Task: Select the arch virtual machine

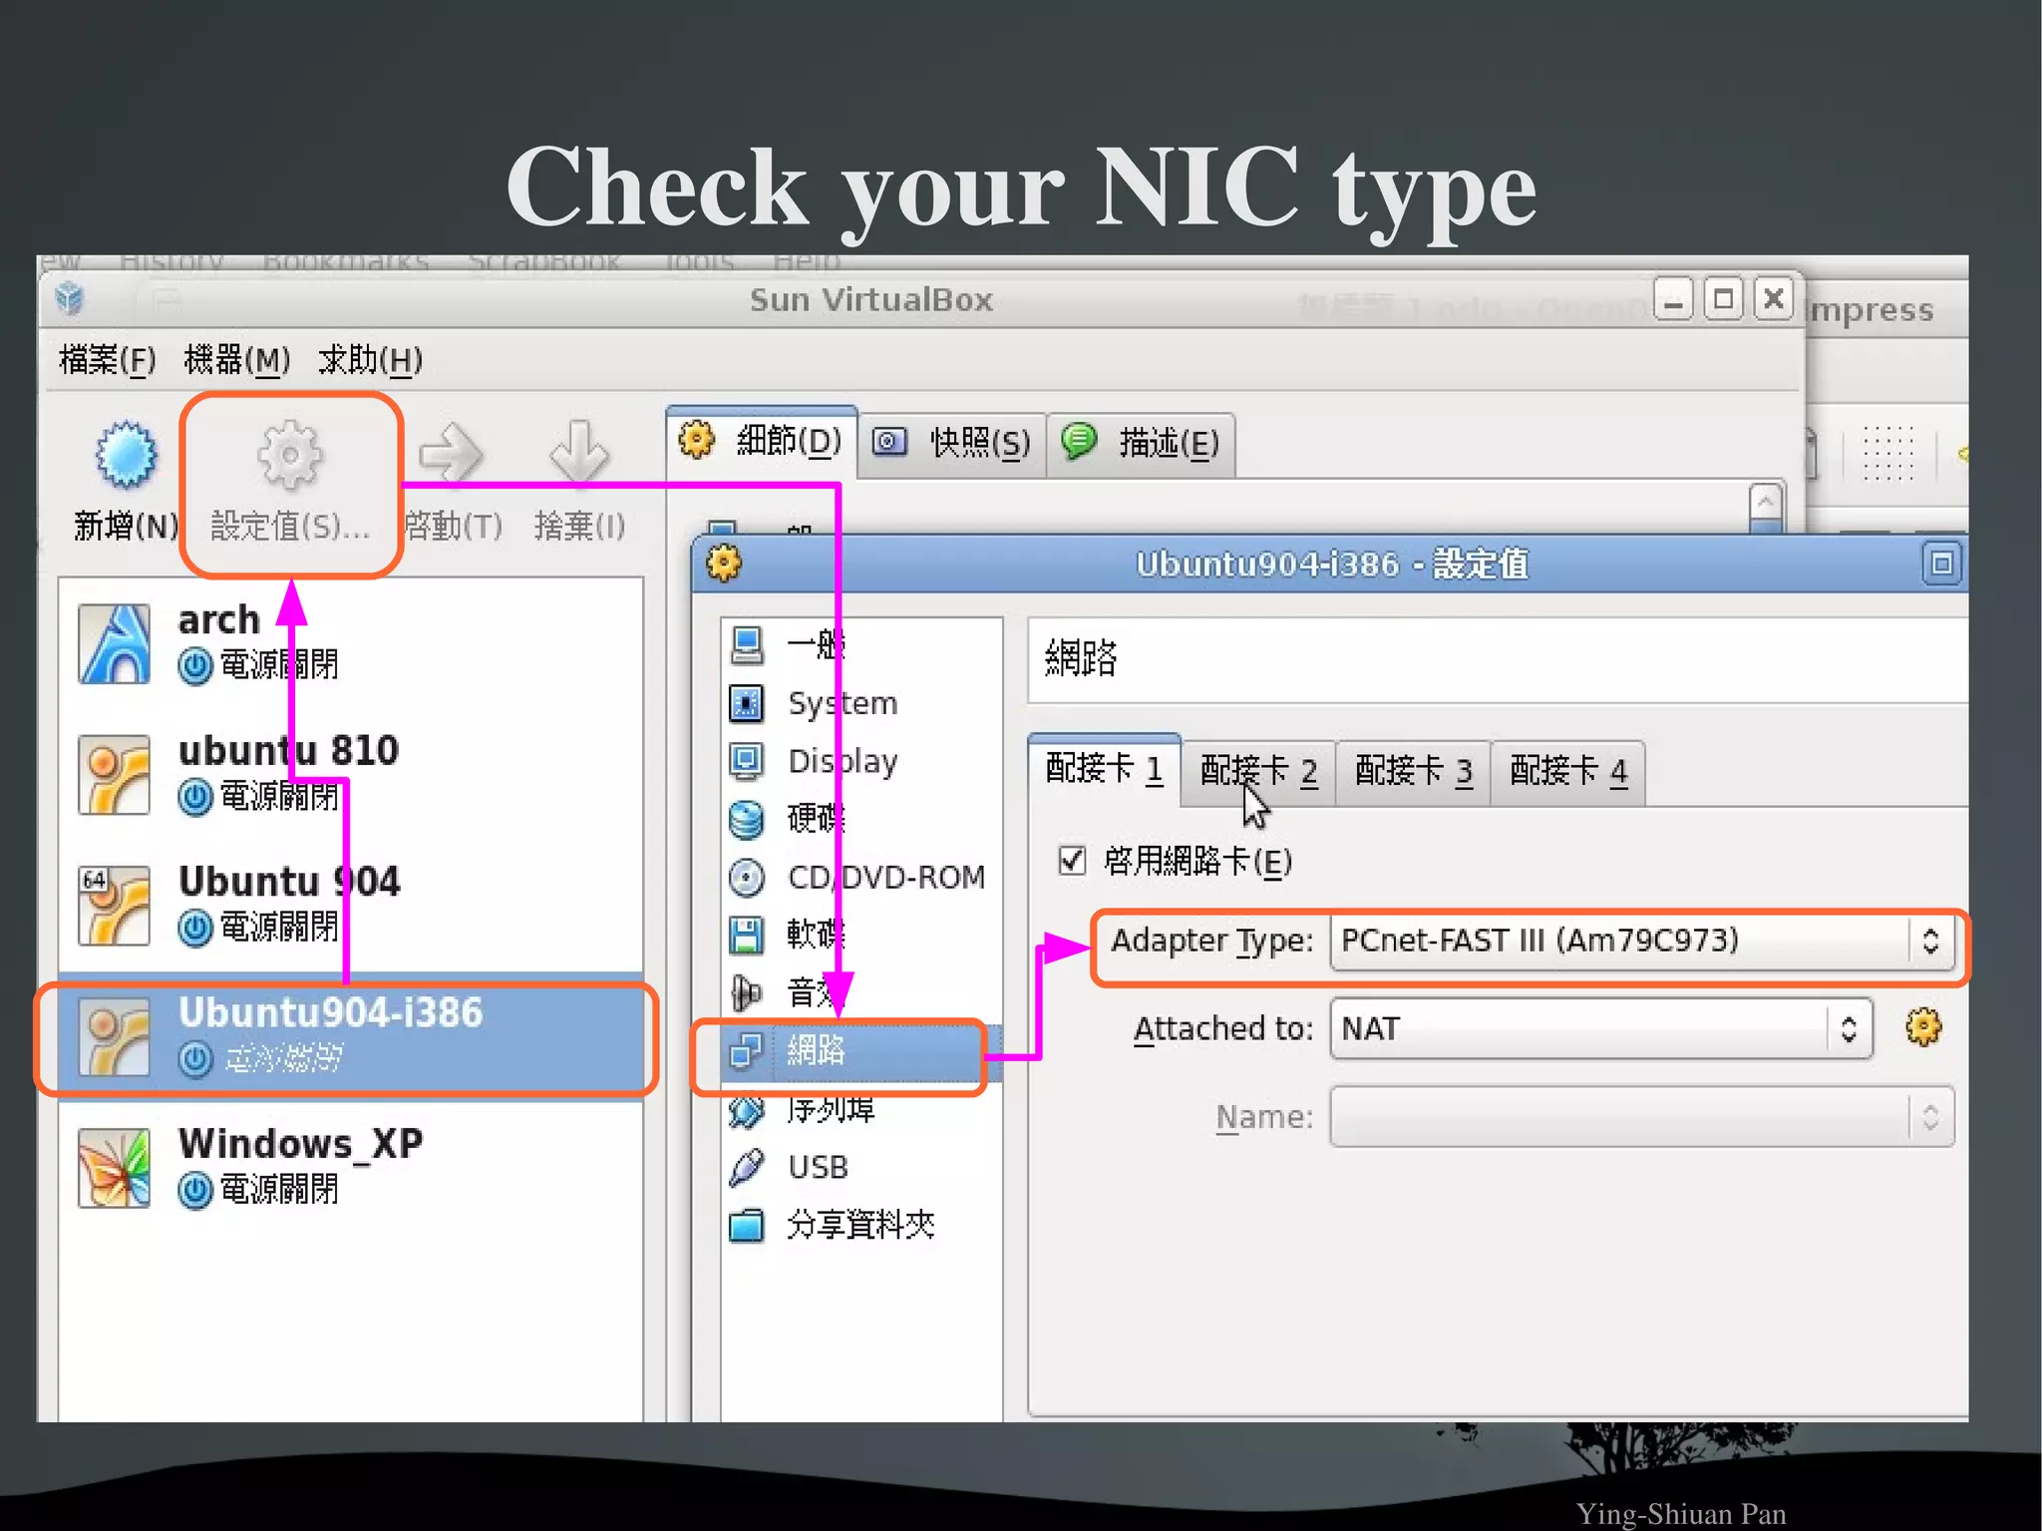Action: pyautogui.click(x=351, y=643)
